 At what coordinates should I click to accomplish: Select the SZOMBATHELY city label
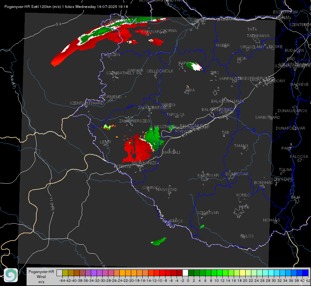[120, 73]
